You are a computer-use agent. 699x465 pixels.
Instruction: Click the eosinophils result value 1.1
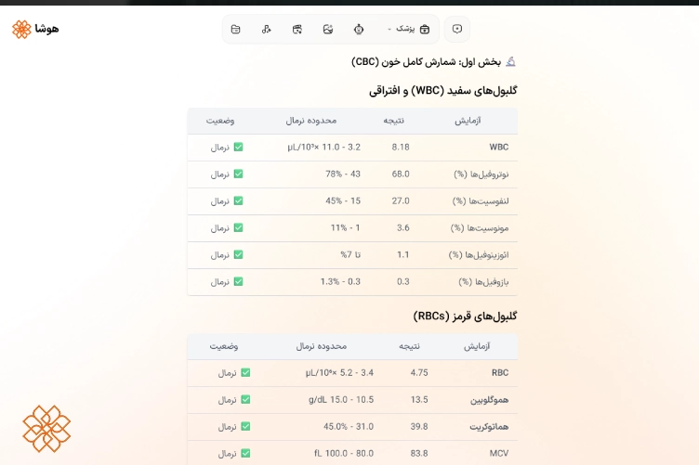tap(403, 255)
